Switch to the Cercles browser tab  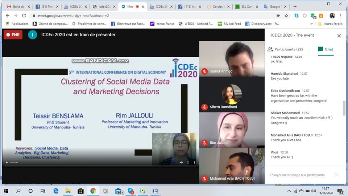pyautogui.click(x=218, y=7)
